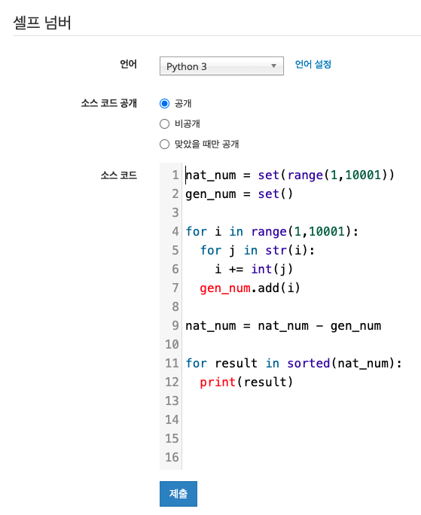Screen dimensions: 421x515
Task: Select the 맞았을 때만 공개 option
Action: click(164, 145)
